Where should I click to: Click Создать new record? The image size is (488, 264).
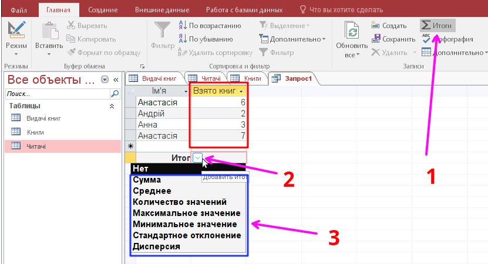(x=389, y=26)
